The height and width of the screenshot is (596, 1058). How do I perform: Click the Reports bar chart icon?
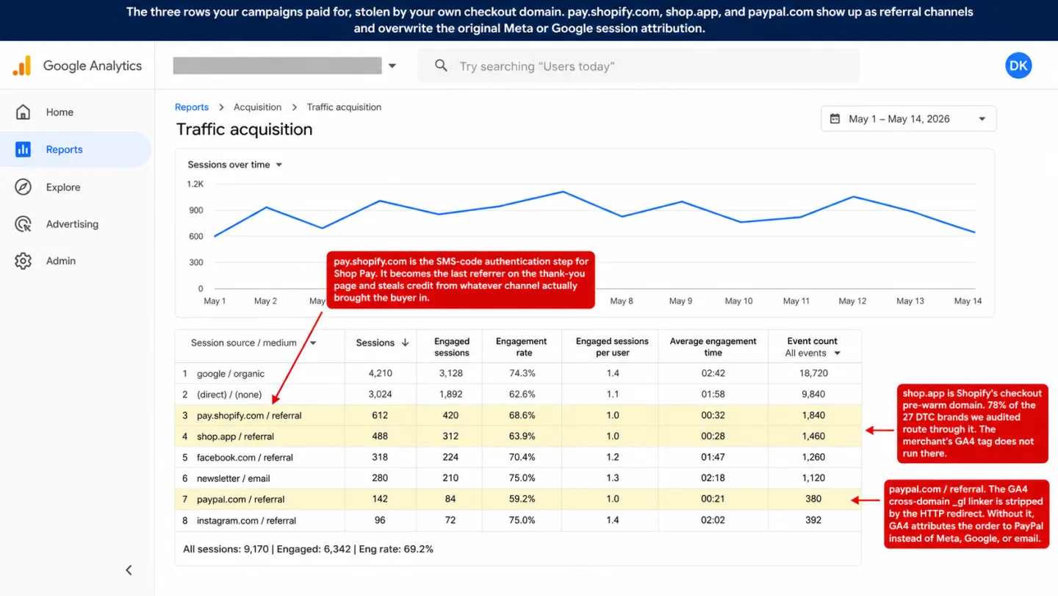23,149
